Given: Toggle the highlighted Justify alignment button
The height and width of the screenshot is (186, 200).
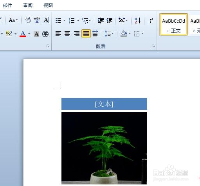Looking at the screenshot, I should tap(86, 34).
